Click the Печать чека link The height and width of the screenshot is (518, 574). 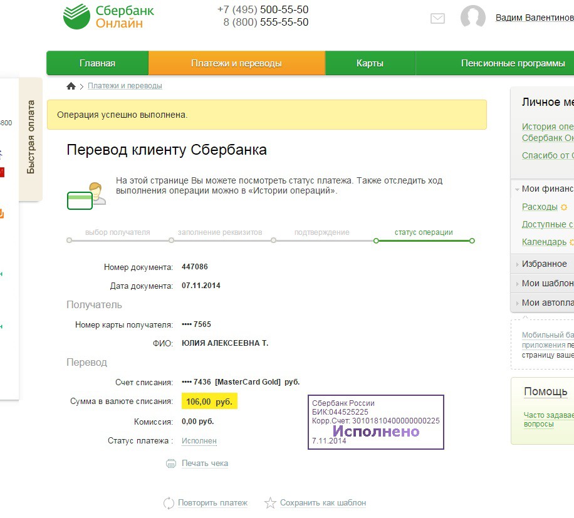(205, 464)
